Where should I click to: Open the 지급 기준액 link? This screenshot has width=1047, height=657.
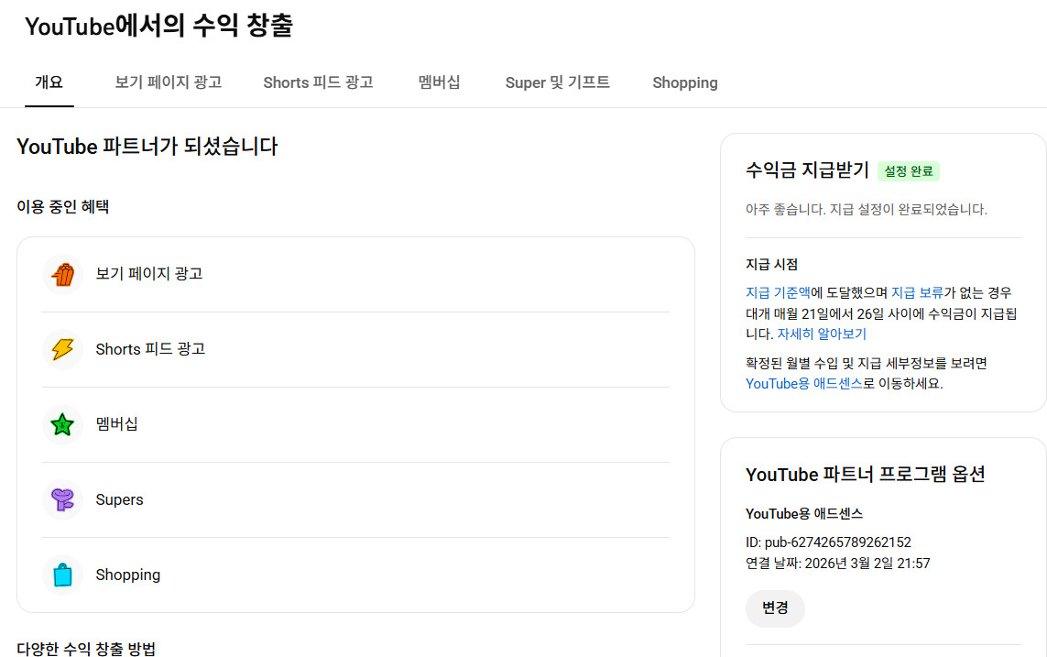coord(778,292)
